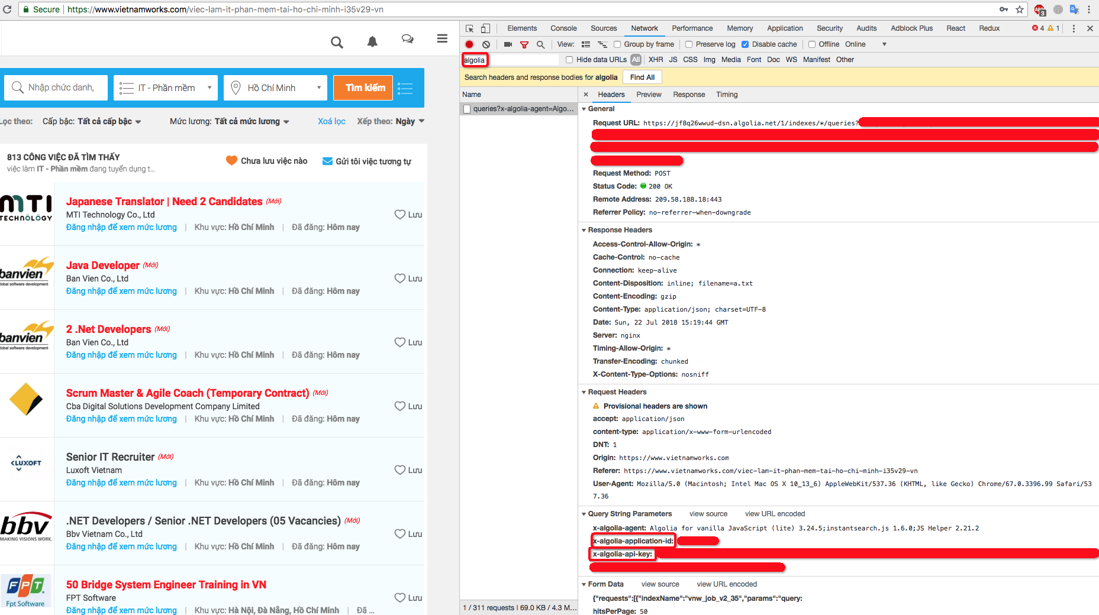This screenshot has height=615, width=1099.
Task: Reload the page with the browser refresh icon
Action: pyautogui.click(x=7, y=9)
